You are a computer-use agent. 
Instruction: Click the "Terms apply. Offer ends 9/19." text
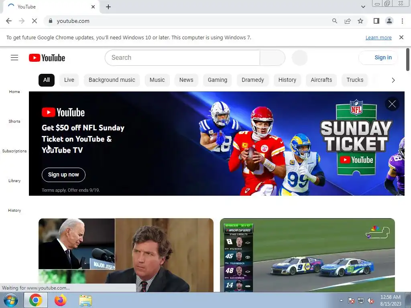[x=71, y=190]
